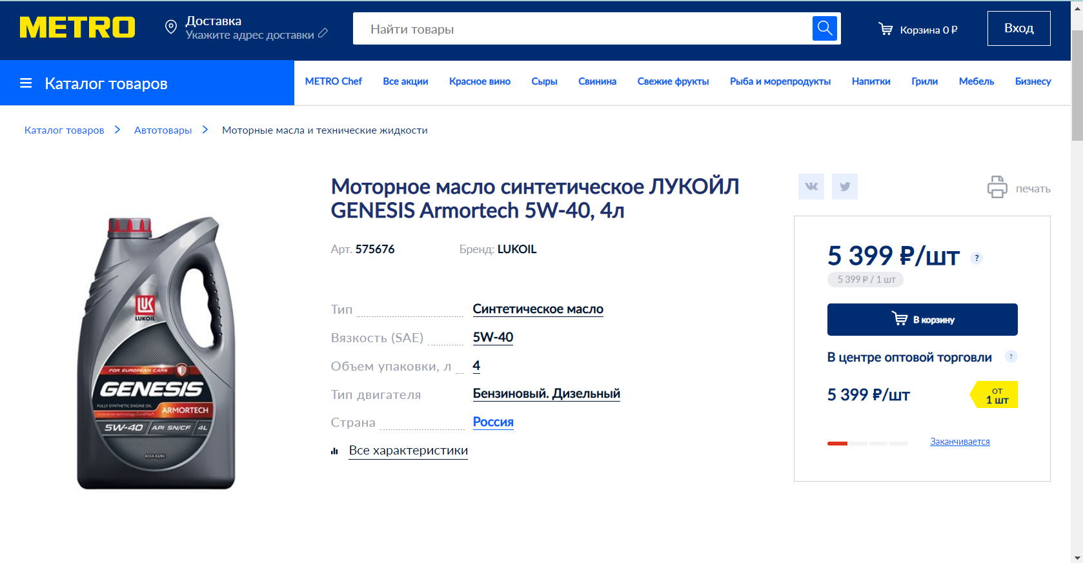Click the 5W-40 viscosity link
Image resolution: width=1083 pixels, height=563 pixels.
pyautogui.click(x=493, y=337)
